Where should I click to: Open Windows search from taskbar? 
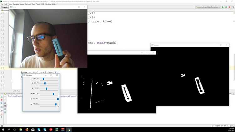pos(9,129)
